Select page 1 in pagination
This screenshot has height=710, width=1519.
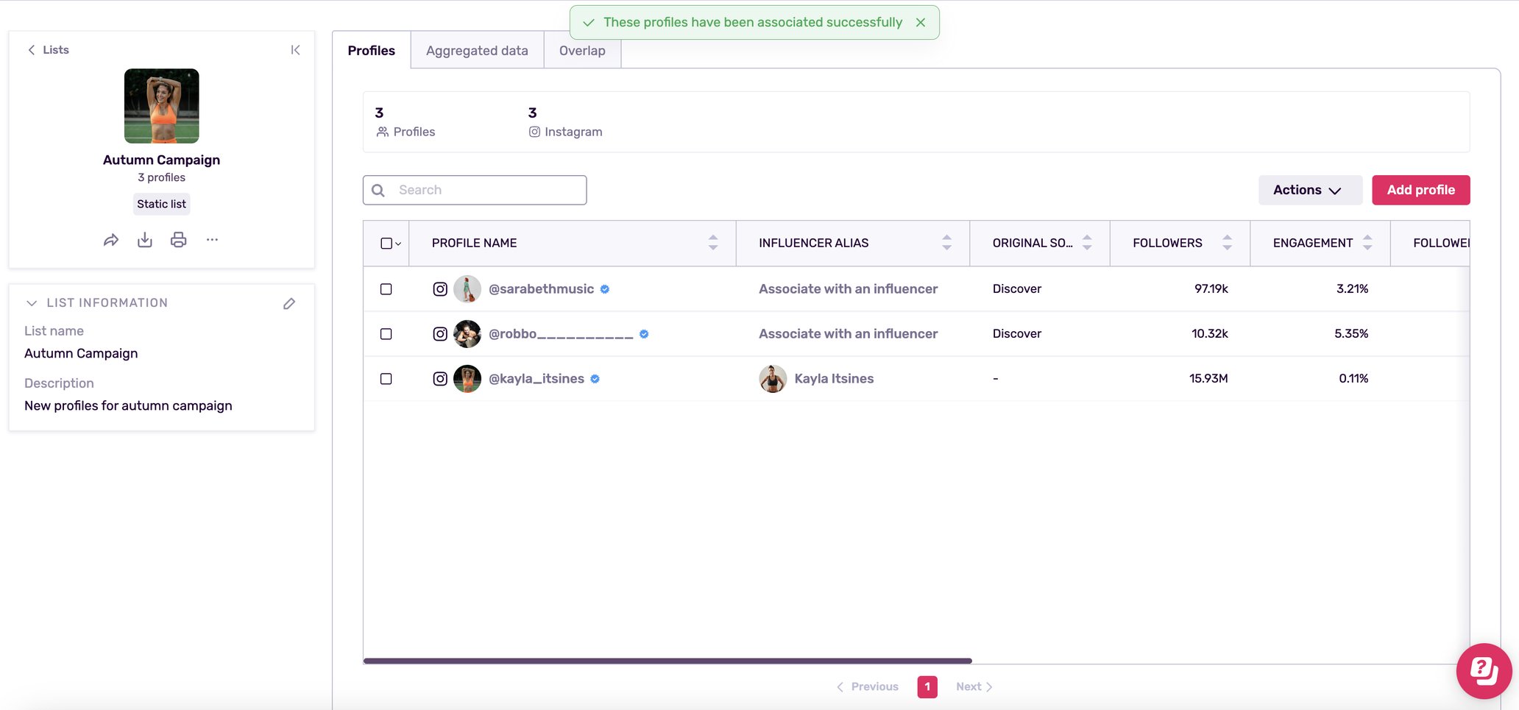927,686
